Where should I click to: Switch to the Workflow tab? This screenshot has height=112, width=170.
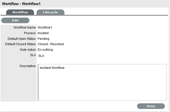(x=20, y=12)
